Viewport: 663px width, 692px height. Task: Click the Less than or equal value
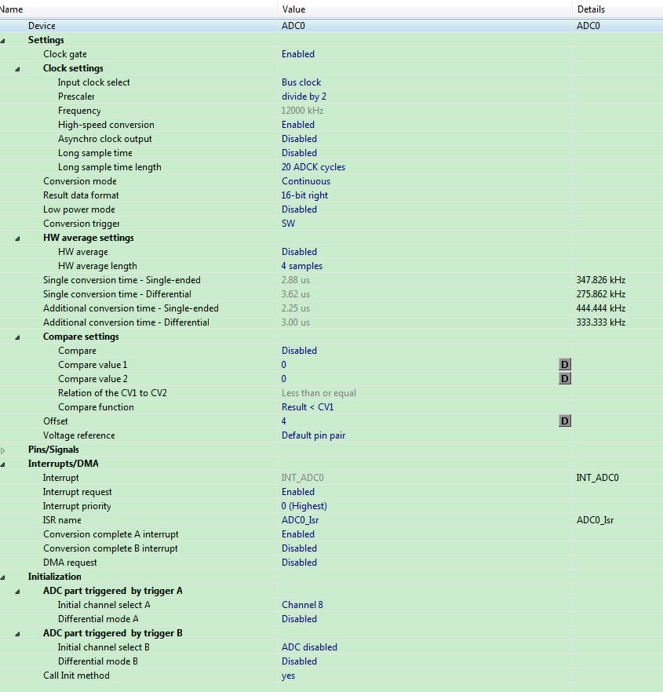(319, 393)
